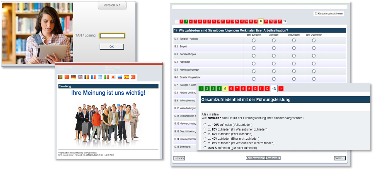Click the Weiter >> button
The width and height of the screenshot is (374, 170).
(340, 158)
